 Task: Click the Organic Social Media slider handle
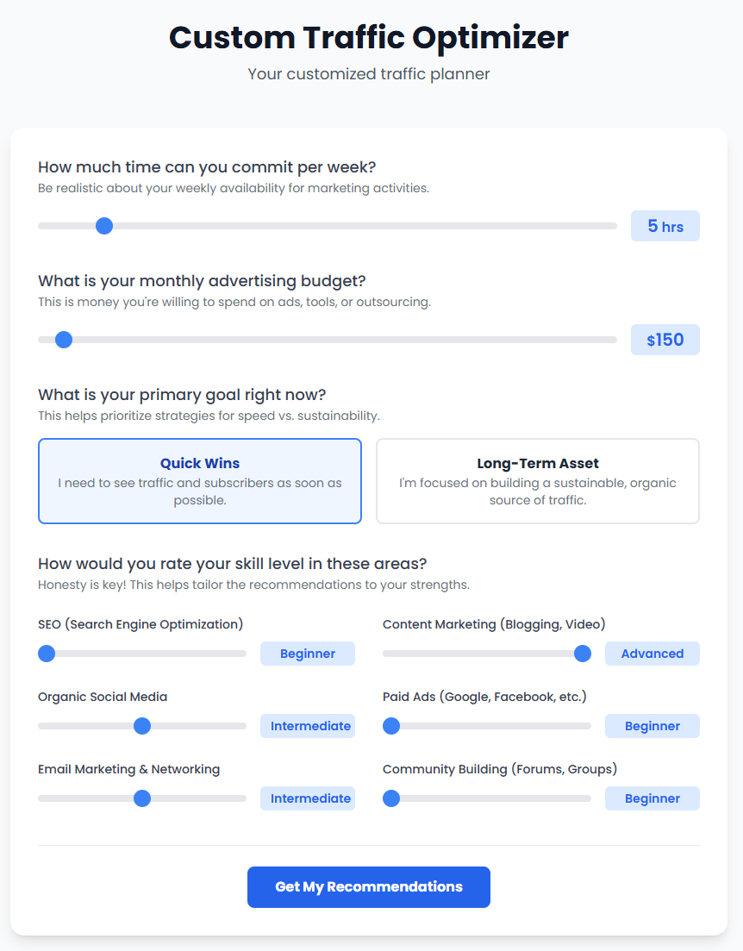(141, 726)
